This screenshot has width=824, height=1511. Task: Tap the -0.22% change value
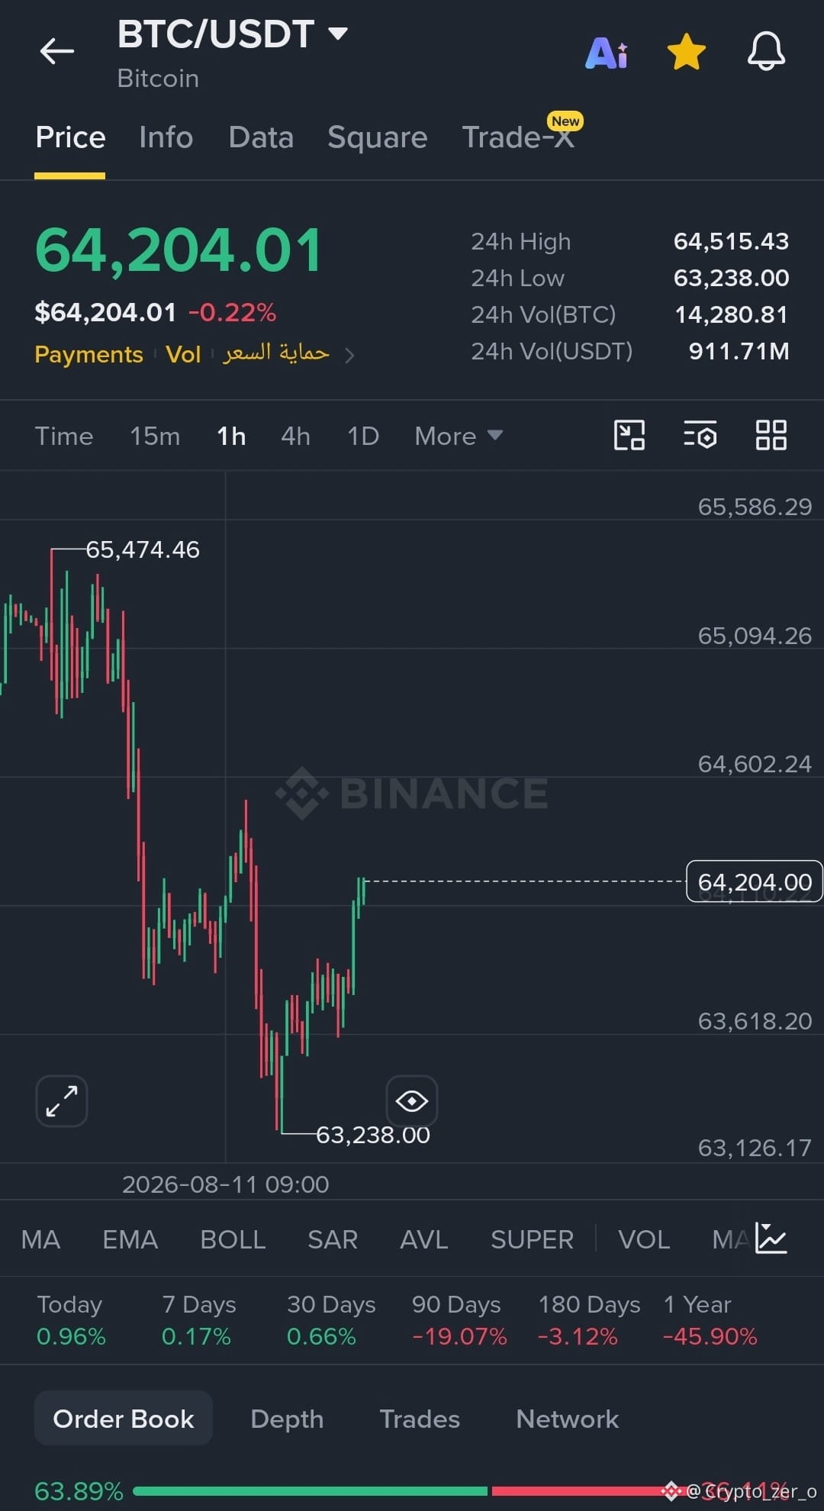click(232, 312)
